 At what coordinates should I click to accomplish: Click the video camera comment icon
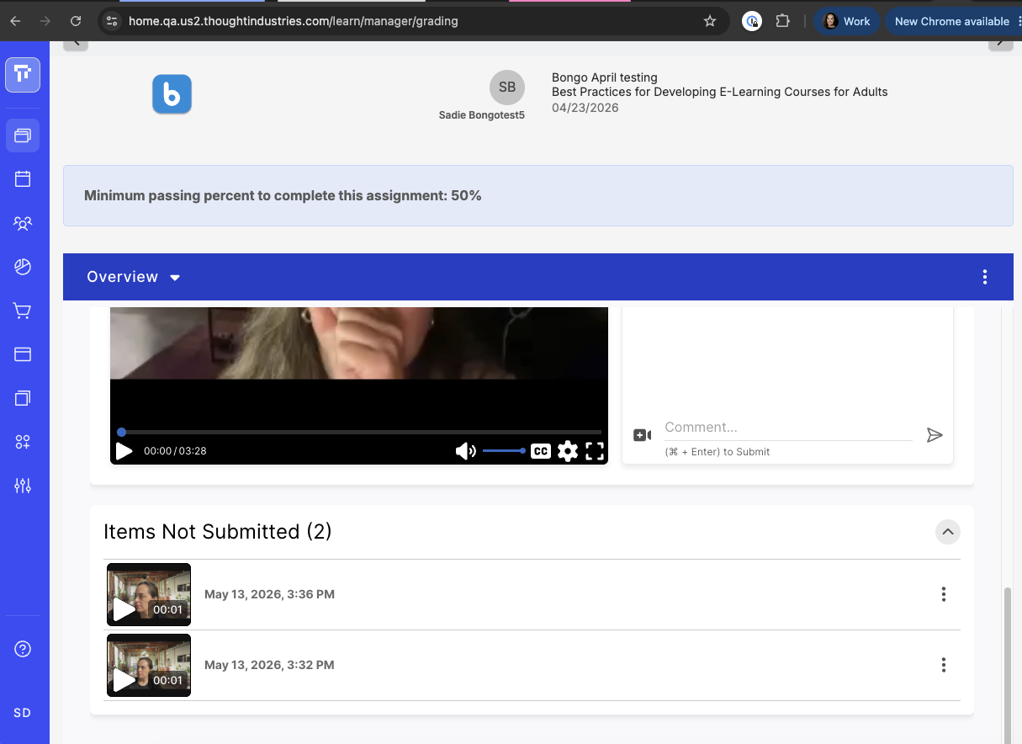click(x=642, y=435)
